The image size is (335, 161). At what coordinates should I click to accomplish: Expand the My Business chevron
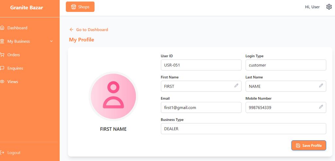[x=51, y=41]
